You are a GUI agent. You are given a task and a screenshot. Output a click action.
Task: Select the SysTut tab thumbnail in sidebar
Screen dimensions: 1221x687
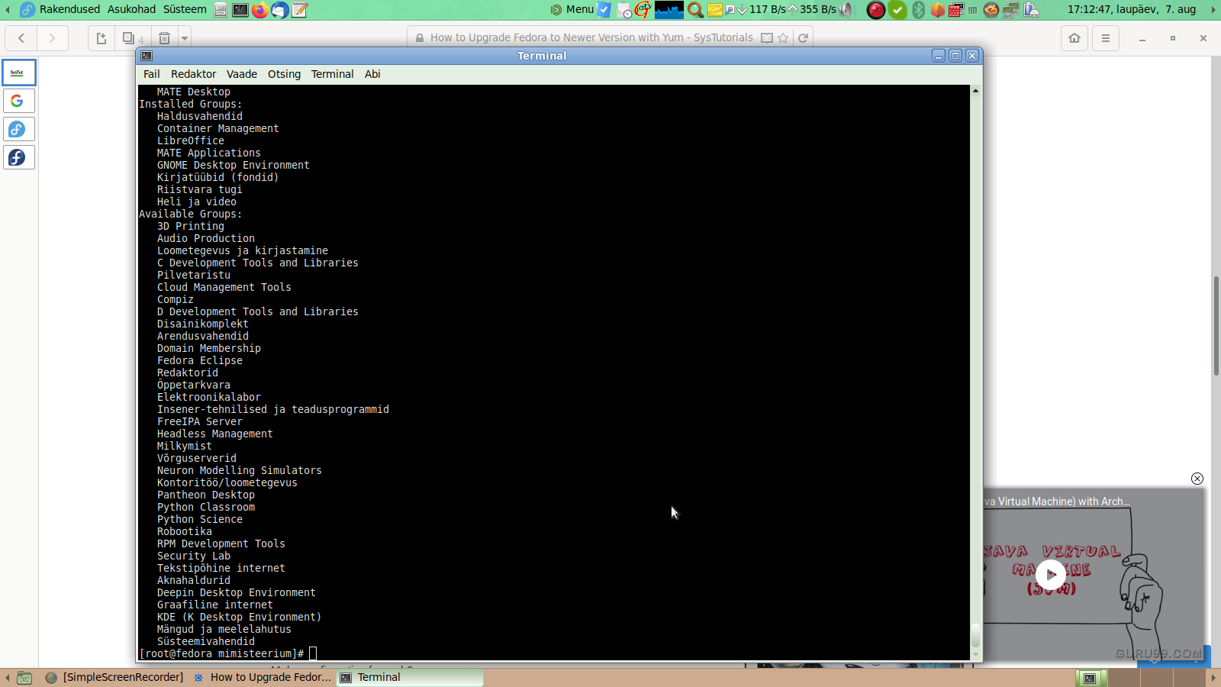(x=19, y=73)
